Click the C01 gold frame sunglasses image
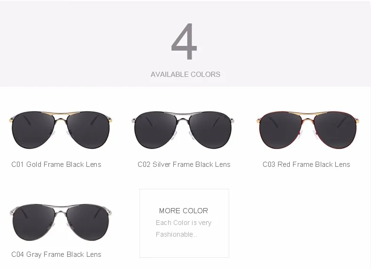The image size is (371, 269). point(61,130)
